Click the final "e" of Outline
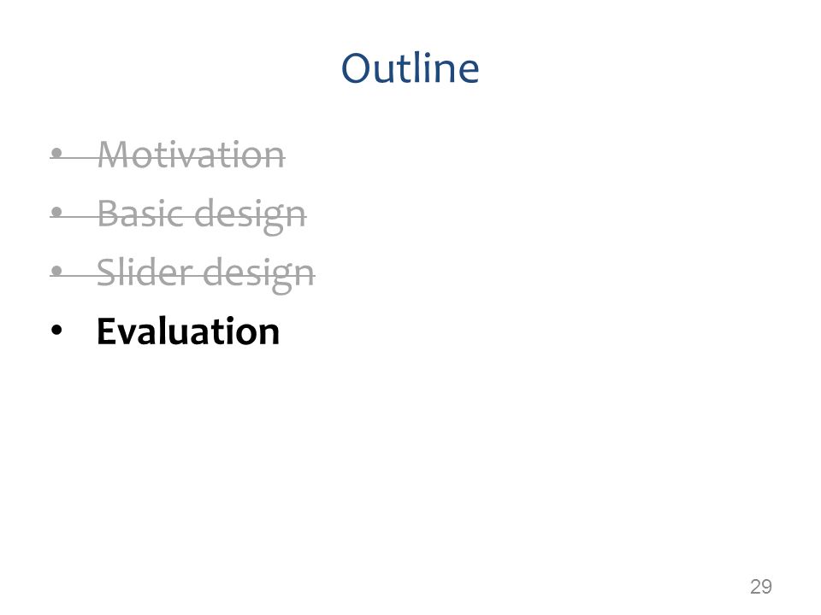Image resolution: width=821 pixels, height=615 pixels. [x=468, y=73]
